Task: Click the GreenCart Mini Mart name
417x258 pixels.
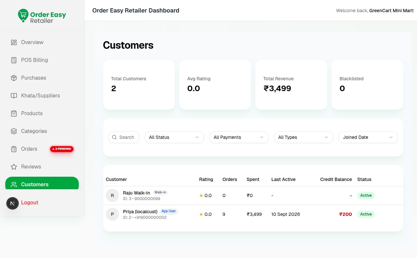Action: (391, 11)
